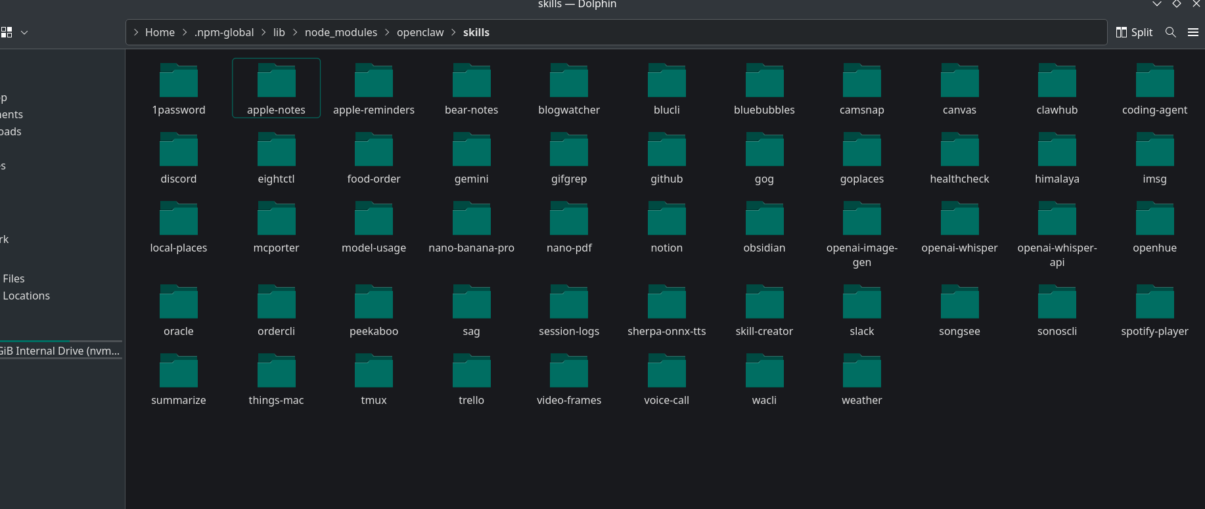Select the openai-whisper folder label
Viewport: 1205px width, 509px height.
(960, 248)
